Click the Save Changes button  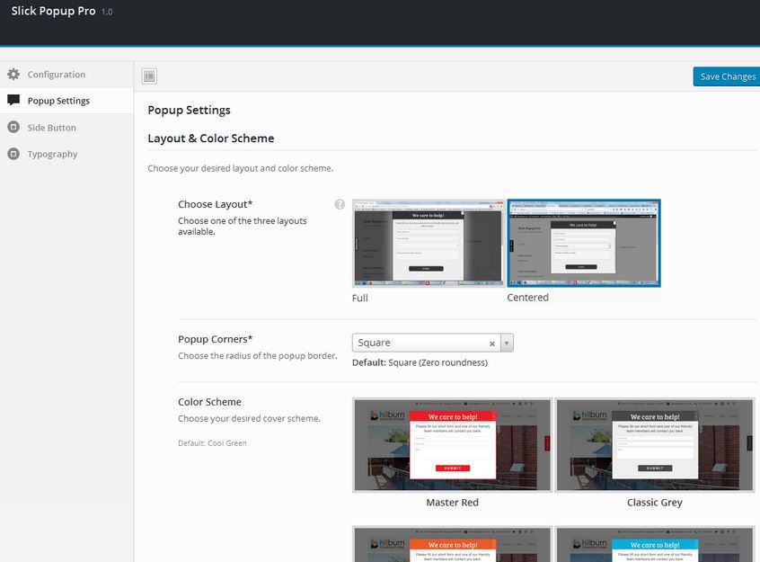pos(727,76)
